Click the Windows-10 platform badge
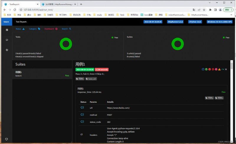The width and height of the screenshot is (236, 144). pos(219,22)
